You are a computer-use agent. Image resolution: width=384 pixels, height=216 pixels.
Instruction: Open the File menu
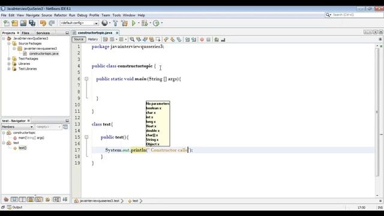pos(4,15)
